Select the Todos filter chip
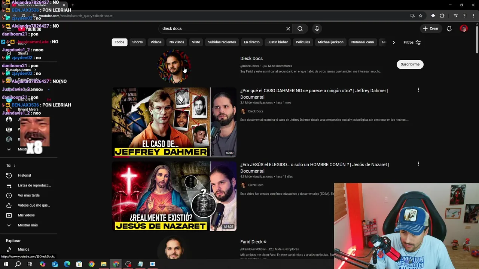The width and height of the screenshot is (479, 269). [x=119, y=42]
